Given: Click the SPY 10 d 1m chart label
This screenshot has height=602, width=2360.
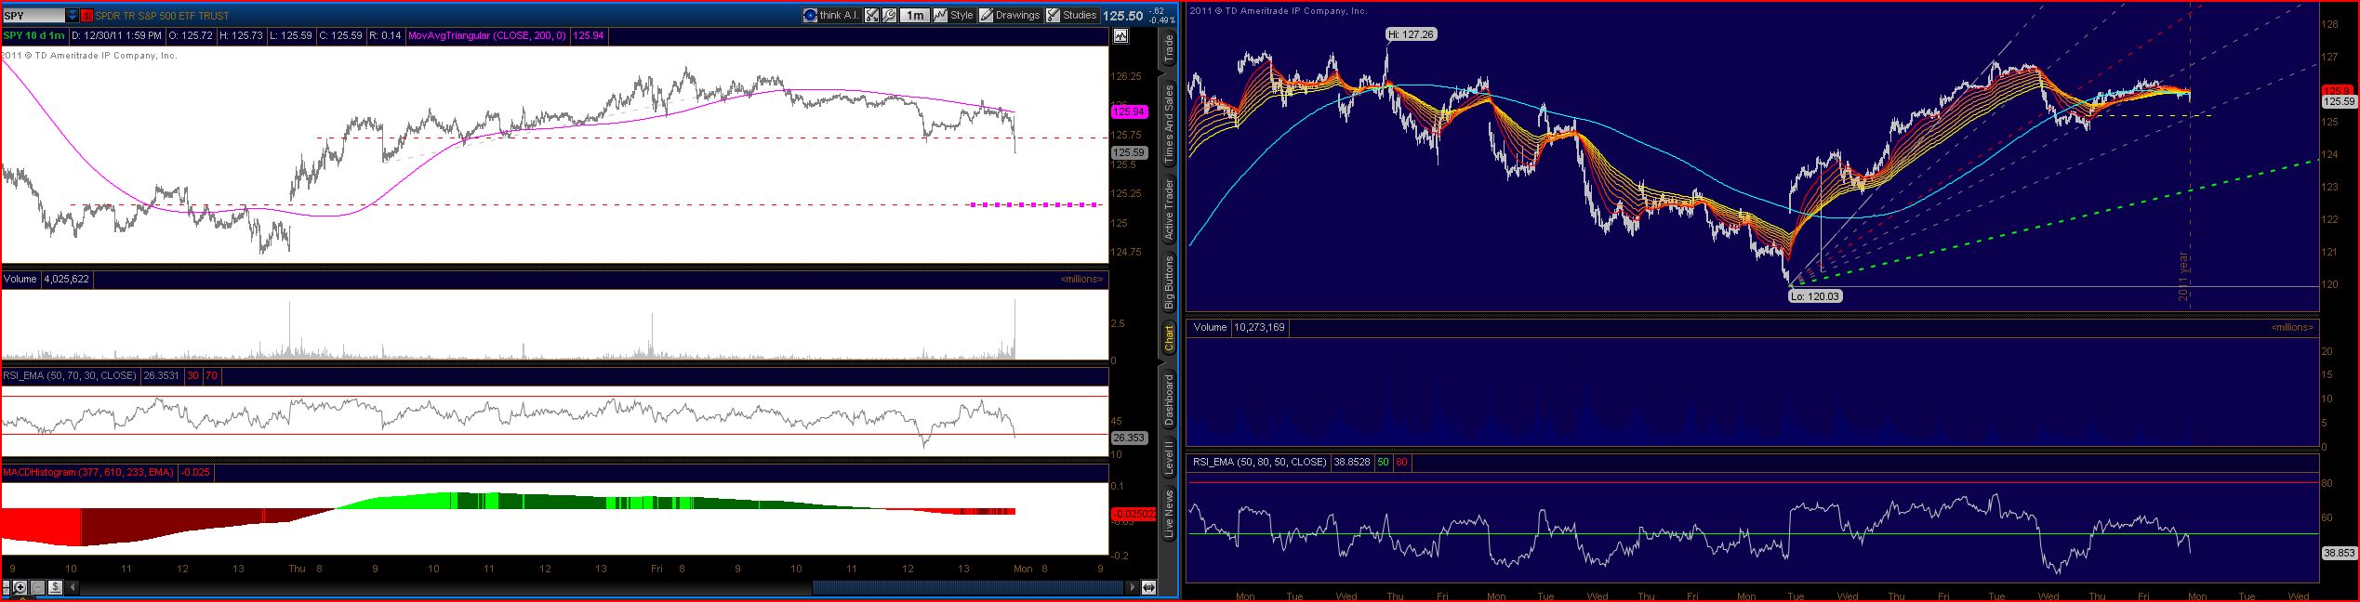Looking at the screenshot, I should point(34,35).
